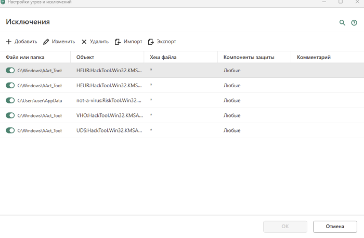Select the not-a-virus:RiskTool.Win32 object cell

coord(109,100)
